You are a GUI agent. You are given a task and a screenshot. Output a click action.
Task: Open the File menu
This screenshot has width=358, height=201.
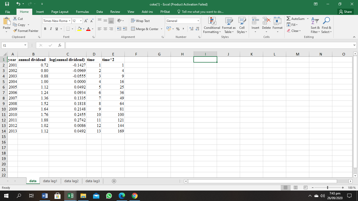click(x=8, y=12)
